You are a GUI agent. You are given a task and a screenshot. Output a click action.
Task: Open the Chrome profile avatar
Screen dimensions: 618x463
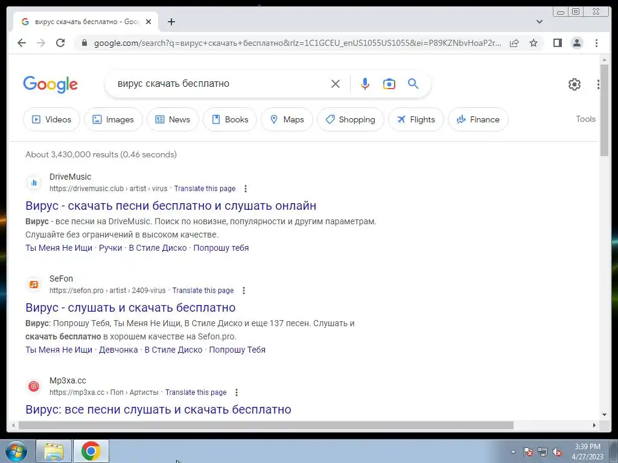[577, 43]
